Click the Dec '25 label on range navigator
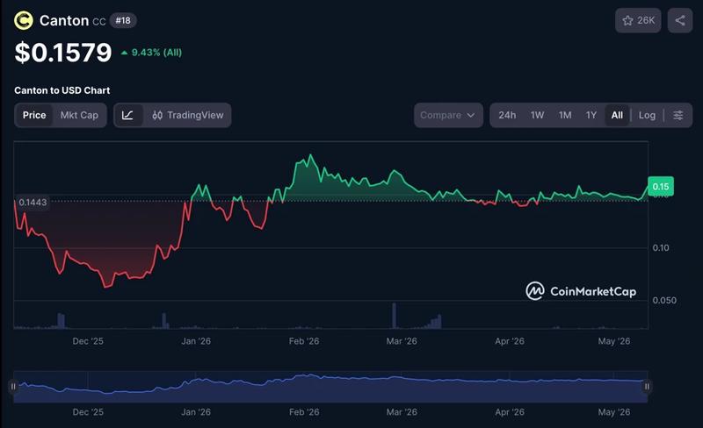703x428 pixels. tap(88, 412)
